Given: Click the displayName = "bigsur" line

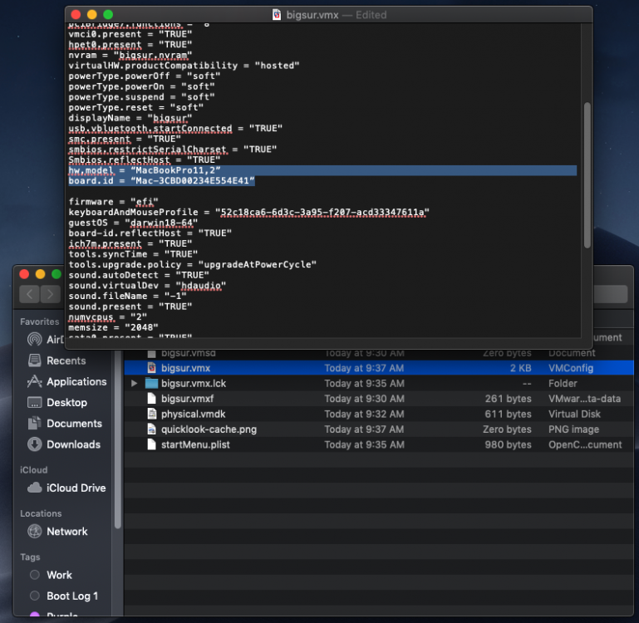Looking at the screenshot, I should pyautogui.click(x=130, y=118).
